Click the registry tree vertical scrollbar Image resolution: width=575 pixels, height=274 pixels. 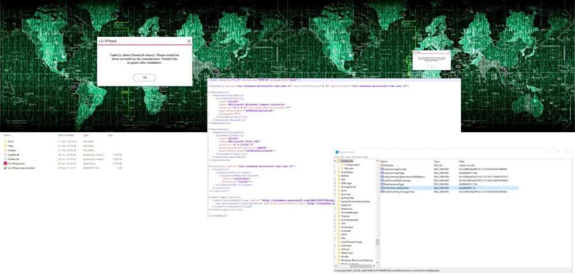[x=377, y=241]
